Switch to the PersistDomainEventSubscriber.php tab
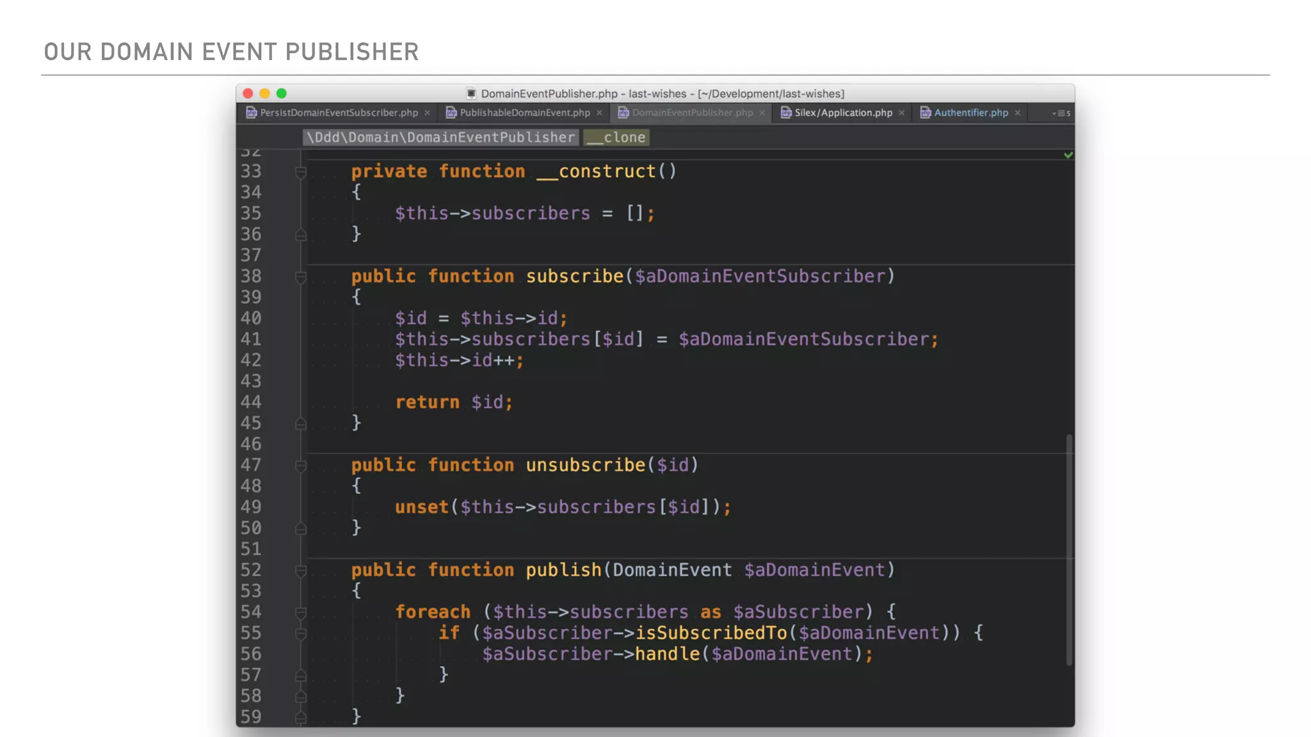 [339, 113]
